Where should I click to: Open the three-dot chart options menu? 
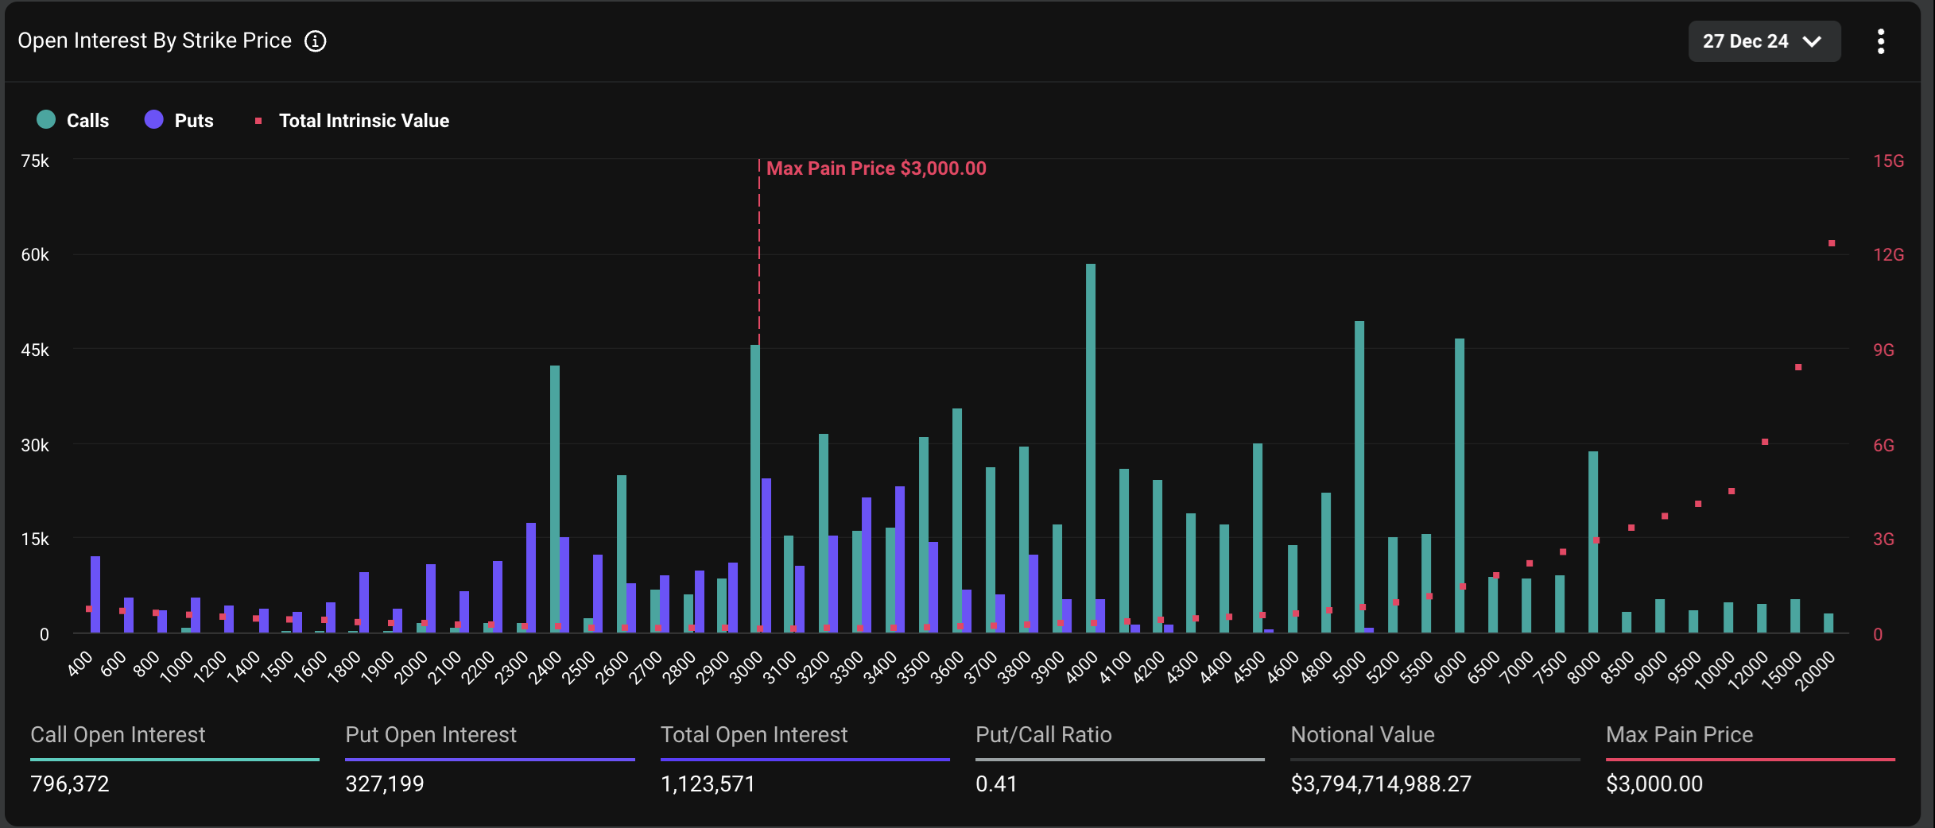(x=1881, y=41)
